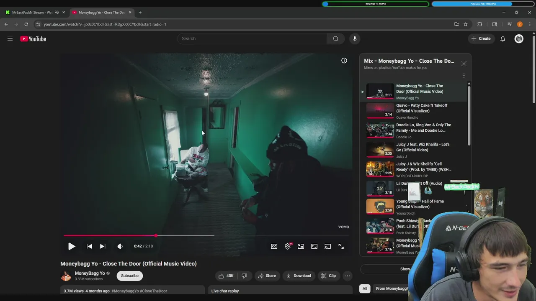Reload the page
Screen dimensions: 536x301
point(26,24)
